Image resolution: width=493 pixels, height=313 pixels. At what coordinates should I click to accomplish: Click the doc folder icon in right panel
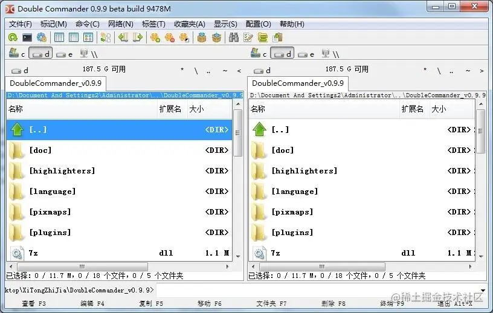pyautogui.click(x=259, y=150)
